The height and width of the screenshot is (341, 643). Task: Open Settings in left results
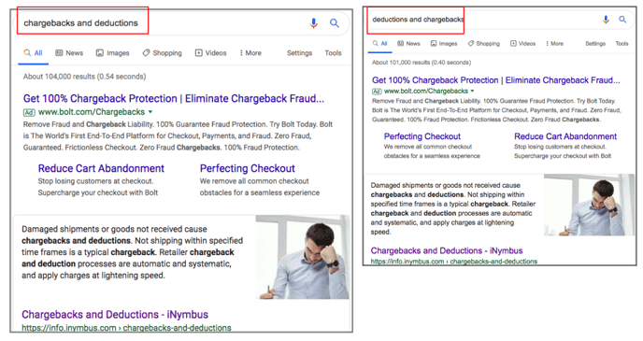click(x=299, y=53)
